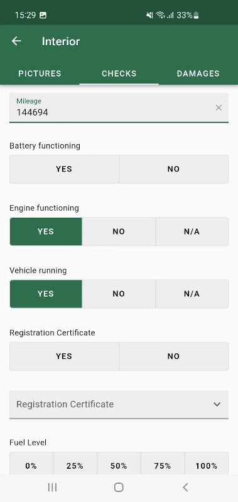Image resolution: width=238 pixels, height=502 pixels.
Task: Tap the Android home button icon
Action: click(x=119, y=488)
